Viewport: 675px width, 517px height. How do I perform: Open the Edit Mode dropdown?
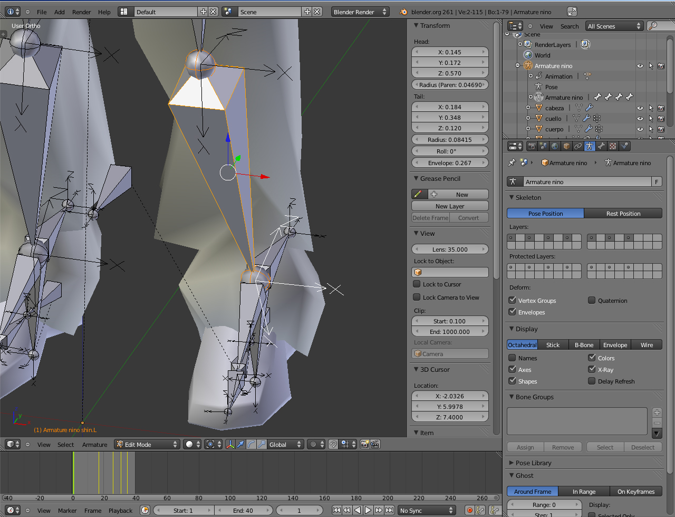coord(148,445)
